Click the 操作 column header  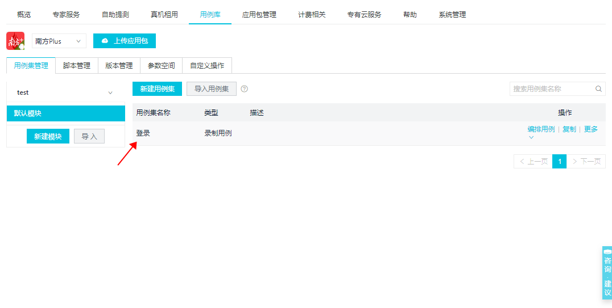pyautogui.click(x=565, y=113)
